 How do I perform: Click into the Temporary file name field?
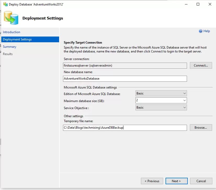click(125, 128)
